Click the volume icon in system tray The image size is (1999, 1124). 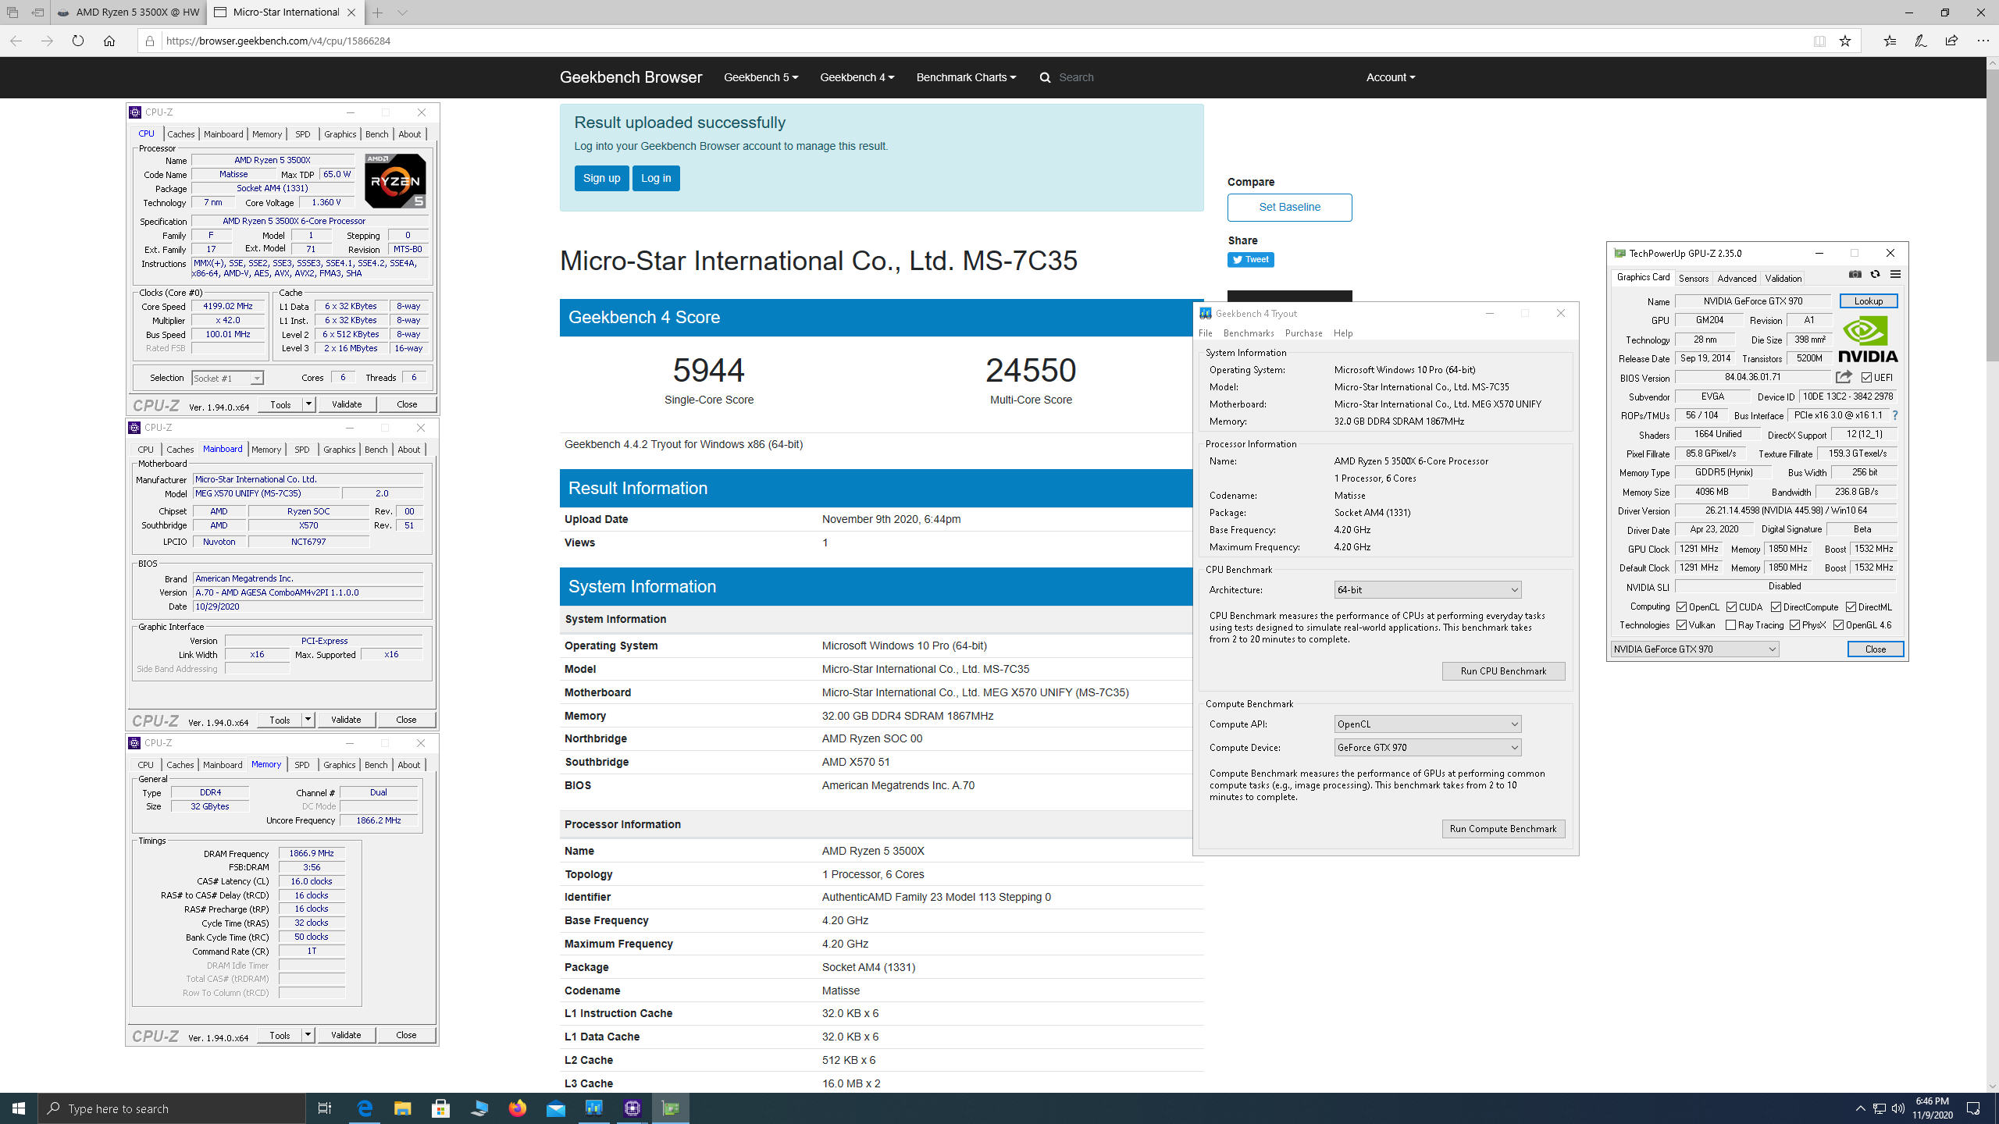1897,1108
